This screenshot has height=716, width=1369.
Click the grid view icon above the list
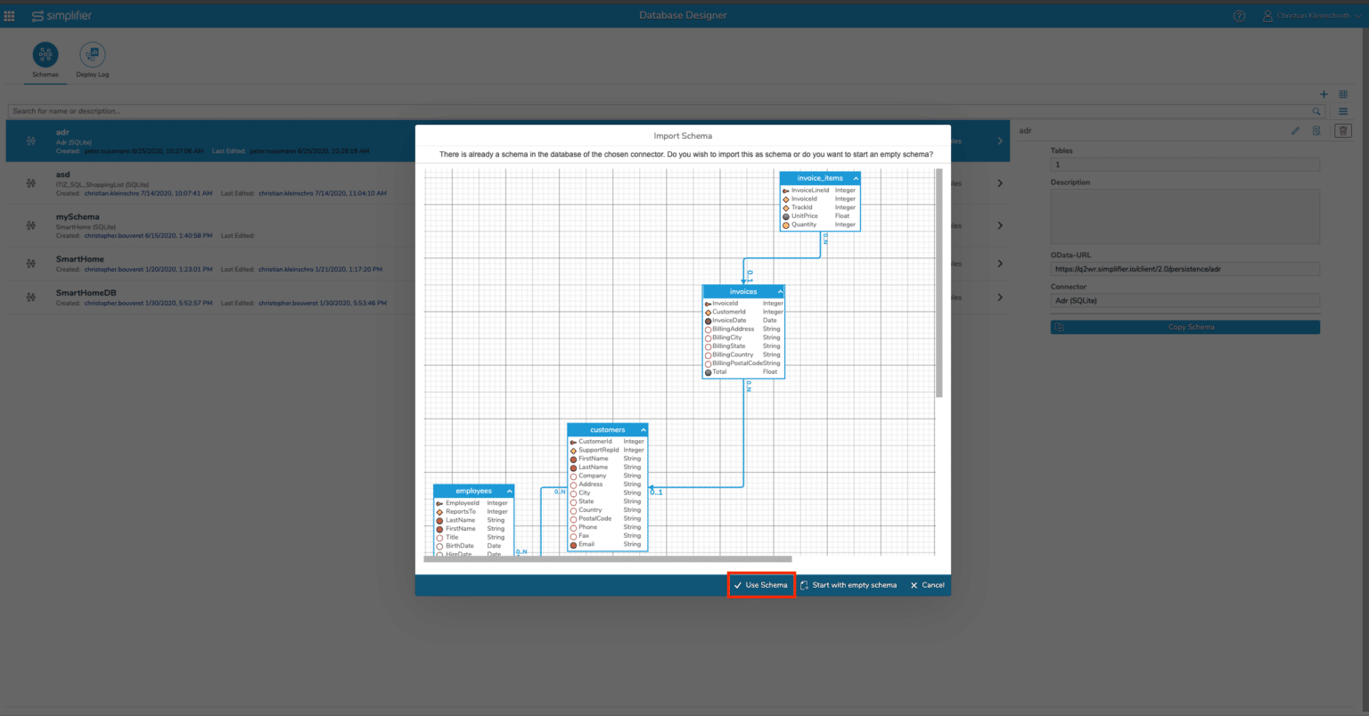tap(1343, 94)
